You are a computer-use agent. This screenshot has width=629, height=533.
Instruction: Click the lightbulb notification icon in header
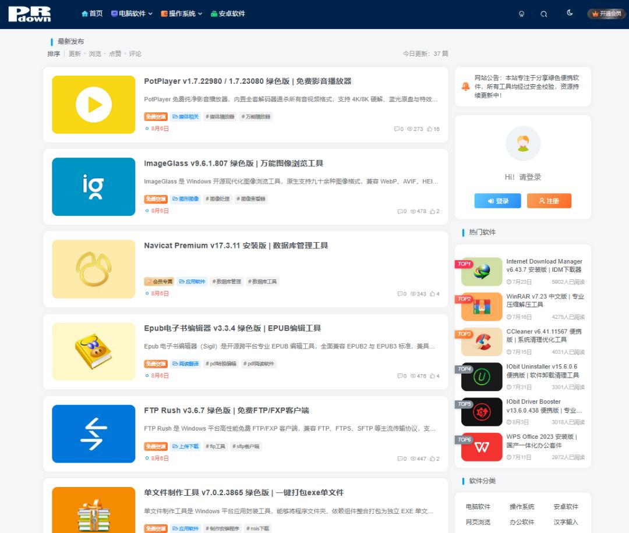coord(521,14)
